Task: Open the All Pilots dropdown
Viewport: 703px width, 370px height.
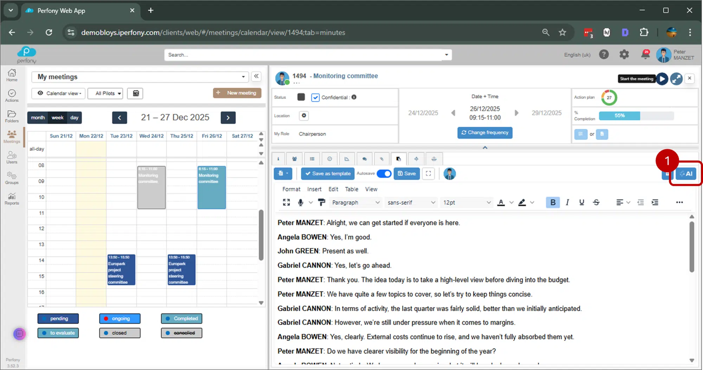Action: pyautogui.click(x=105, y=93)
